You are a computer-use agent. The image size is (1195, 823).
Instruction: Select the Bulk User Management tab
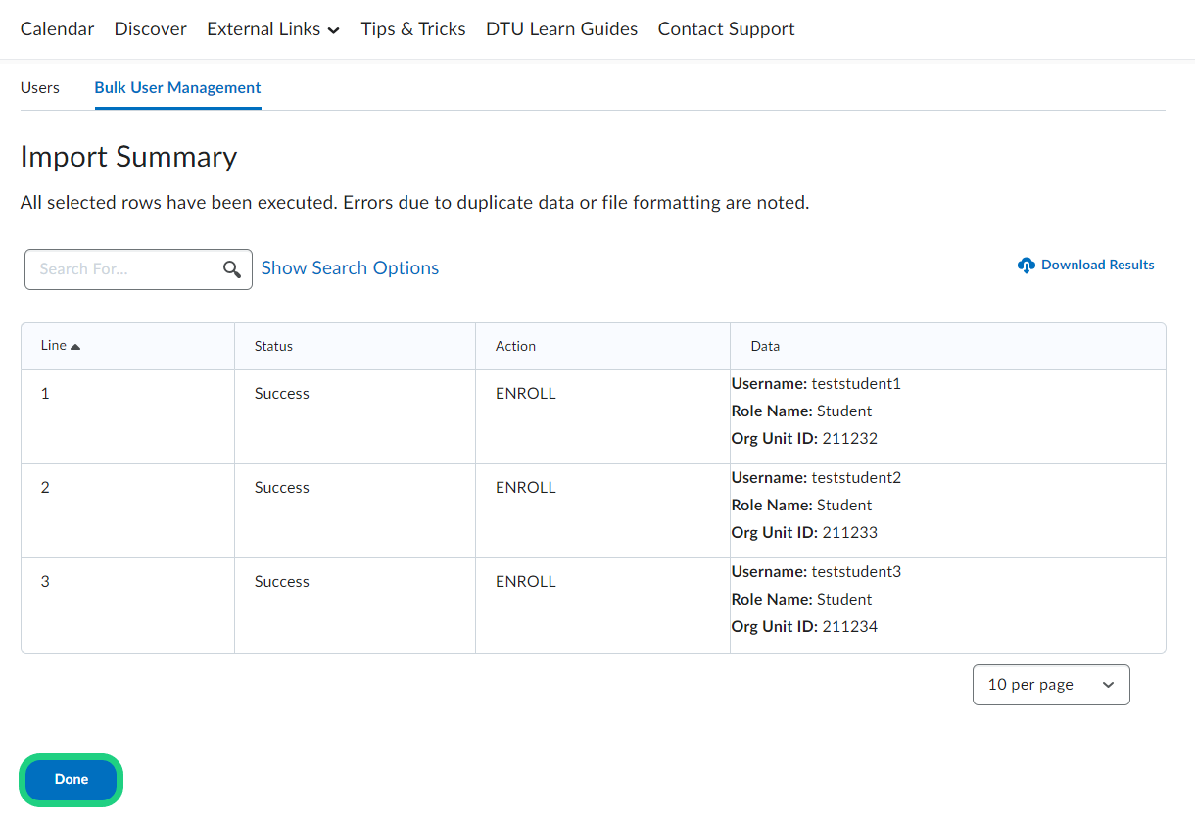point(177,88)
